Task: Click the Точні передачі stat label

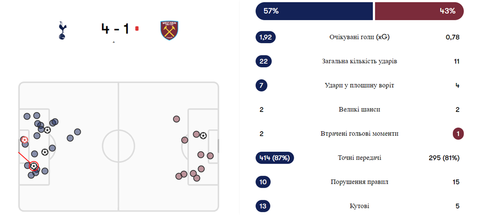Action: point(359,158)
